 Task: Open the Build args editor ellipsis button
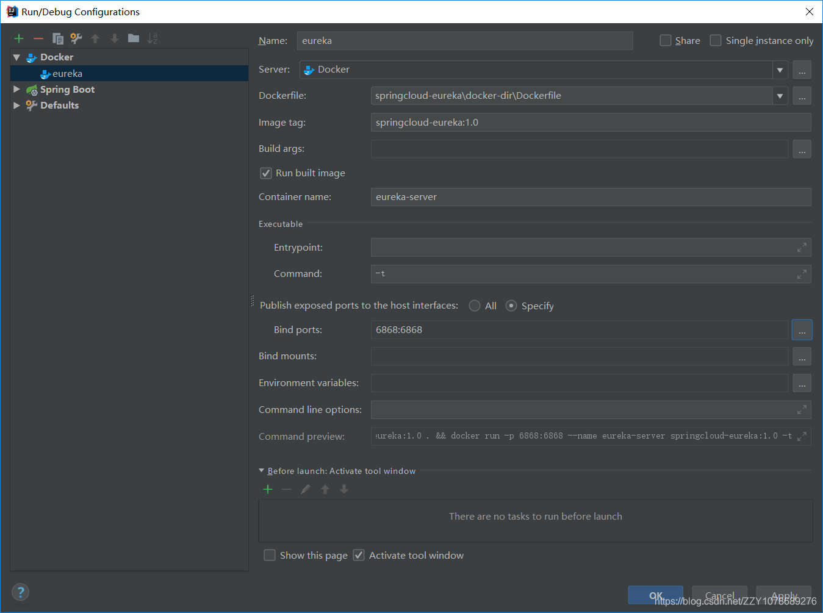point(802,149)
